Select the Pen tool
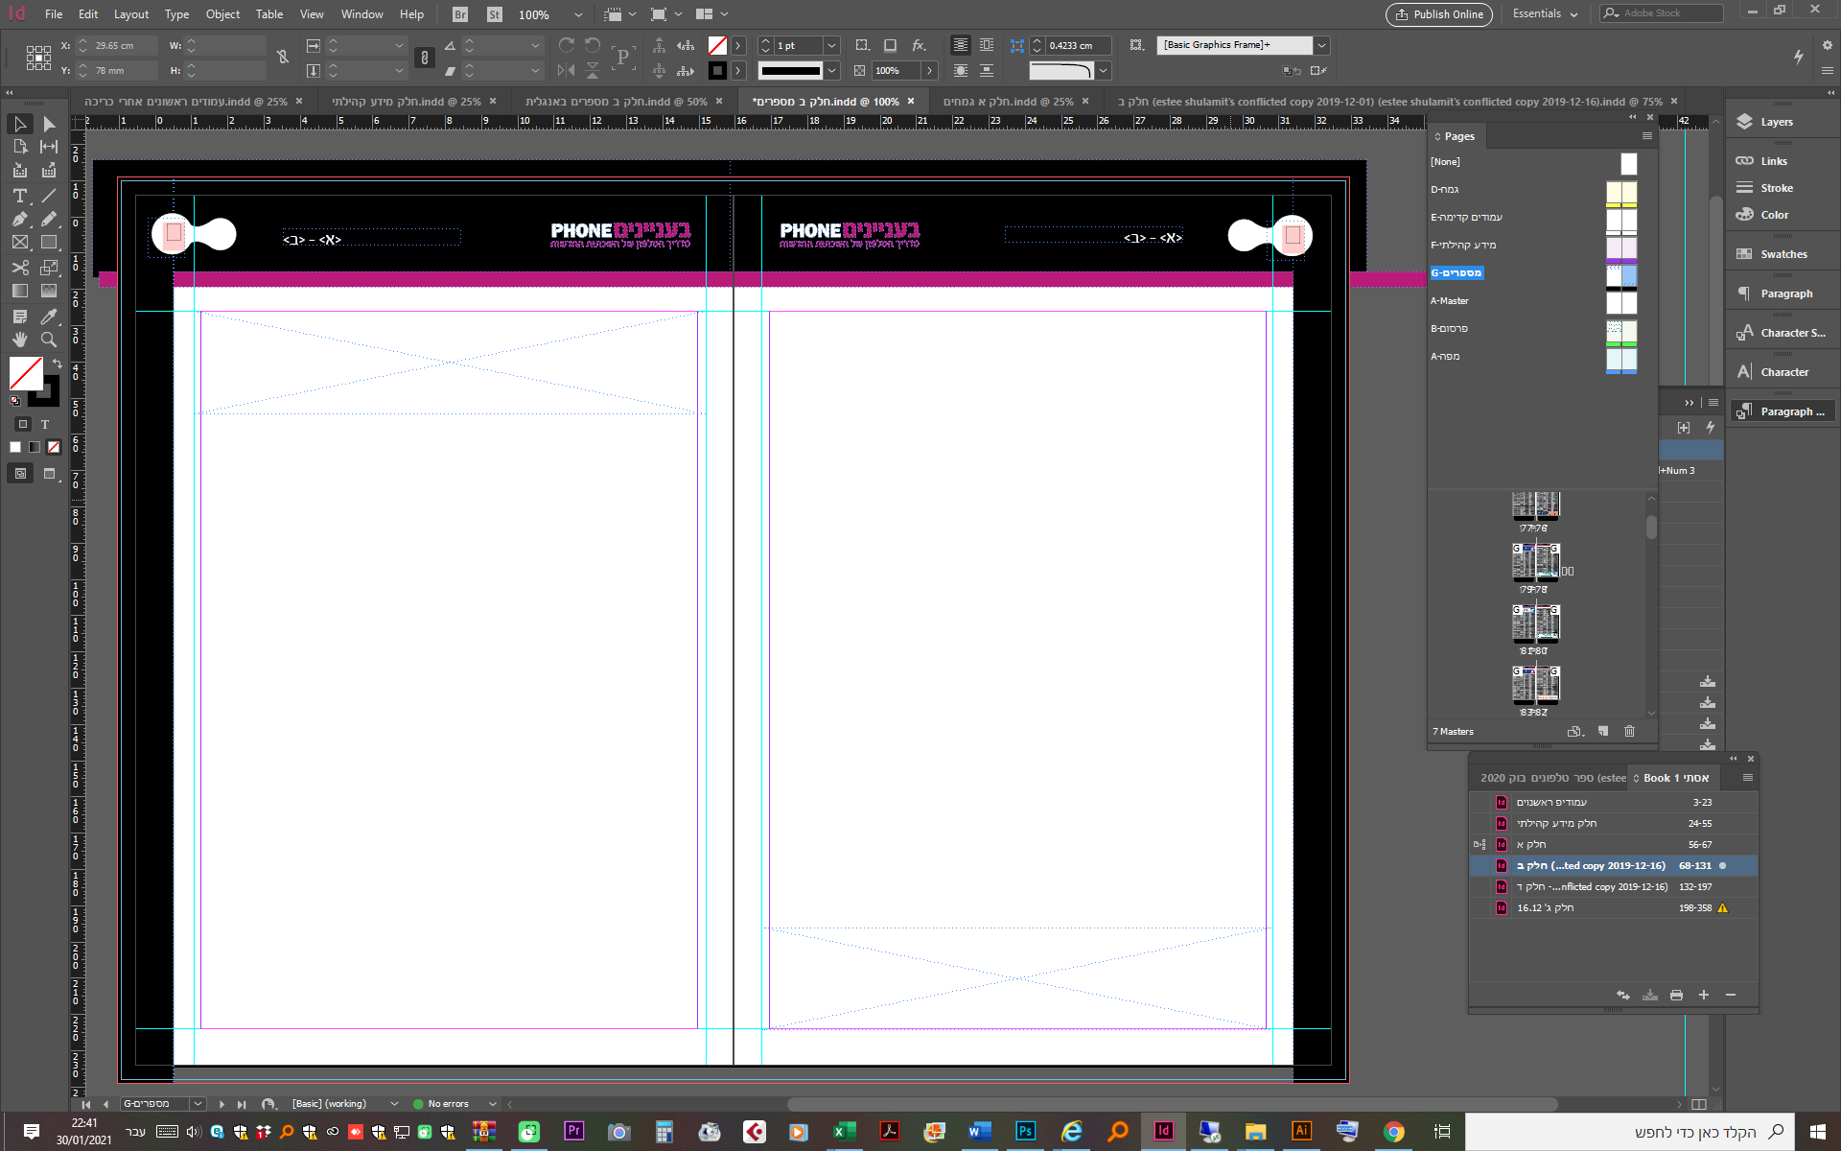 click(x=19, y=220)
